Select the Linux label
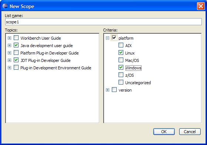The height and width of the screenshot is (145, 207). coord(130,53)
